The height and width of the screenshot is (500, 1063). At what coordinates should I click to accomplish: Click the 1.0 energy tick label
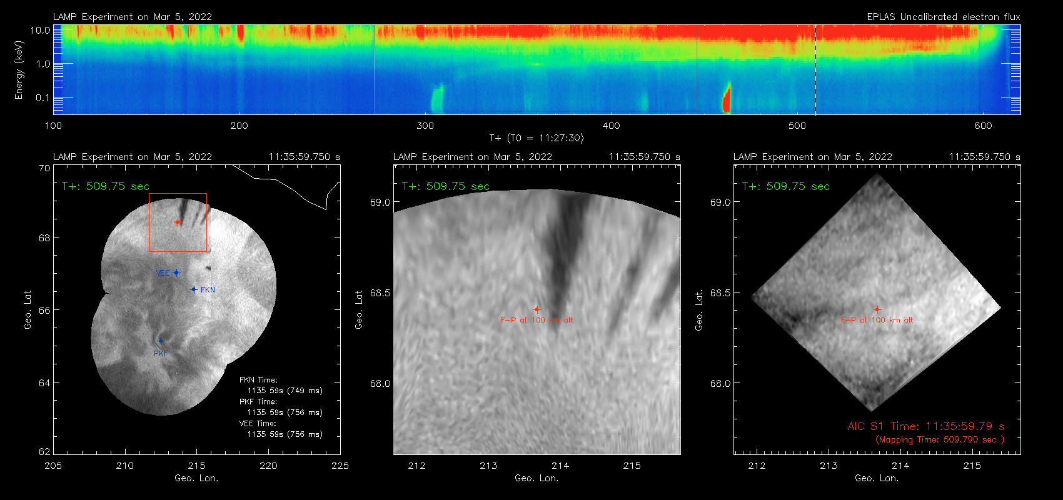[43, 64]
